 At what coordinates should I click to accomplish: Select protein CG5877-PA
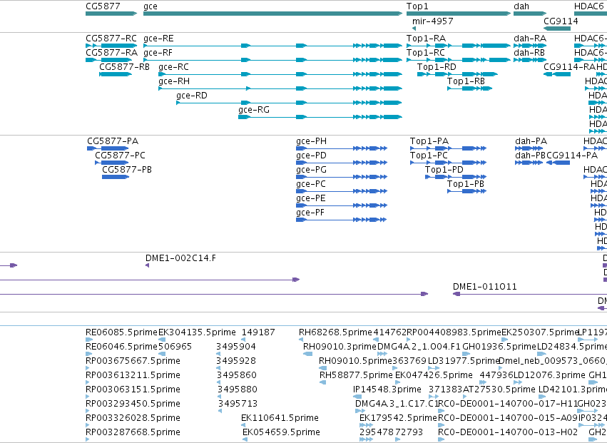108,148
